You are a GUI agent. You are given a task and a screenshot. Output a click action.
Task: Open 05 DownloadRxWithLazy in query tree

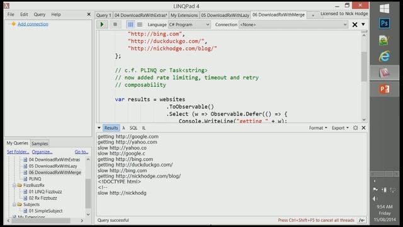pos(53,166)
